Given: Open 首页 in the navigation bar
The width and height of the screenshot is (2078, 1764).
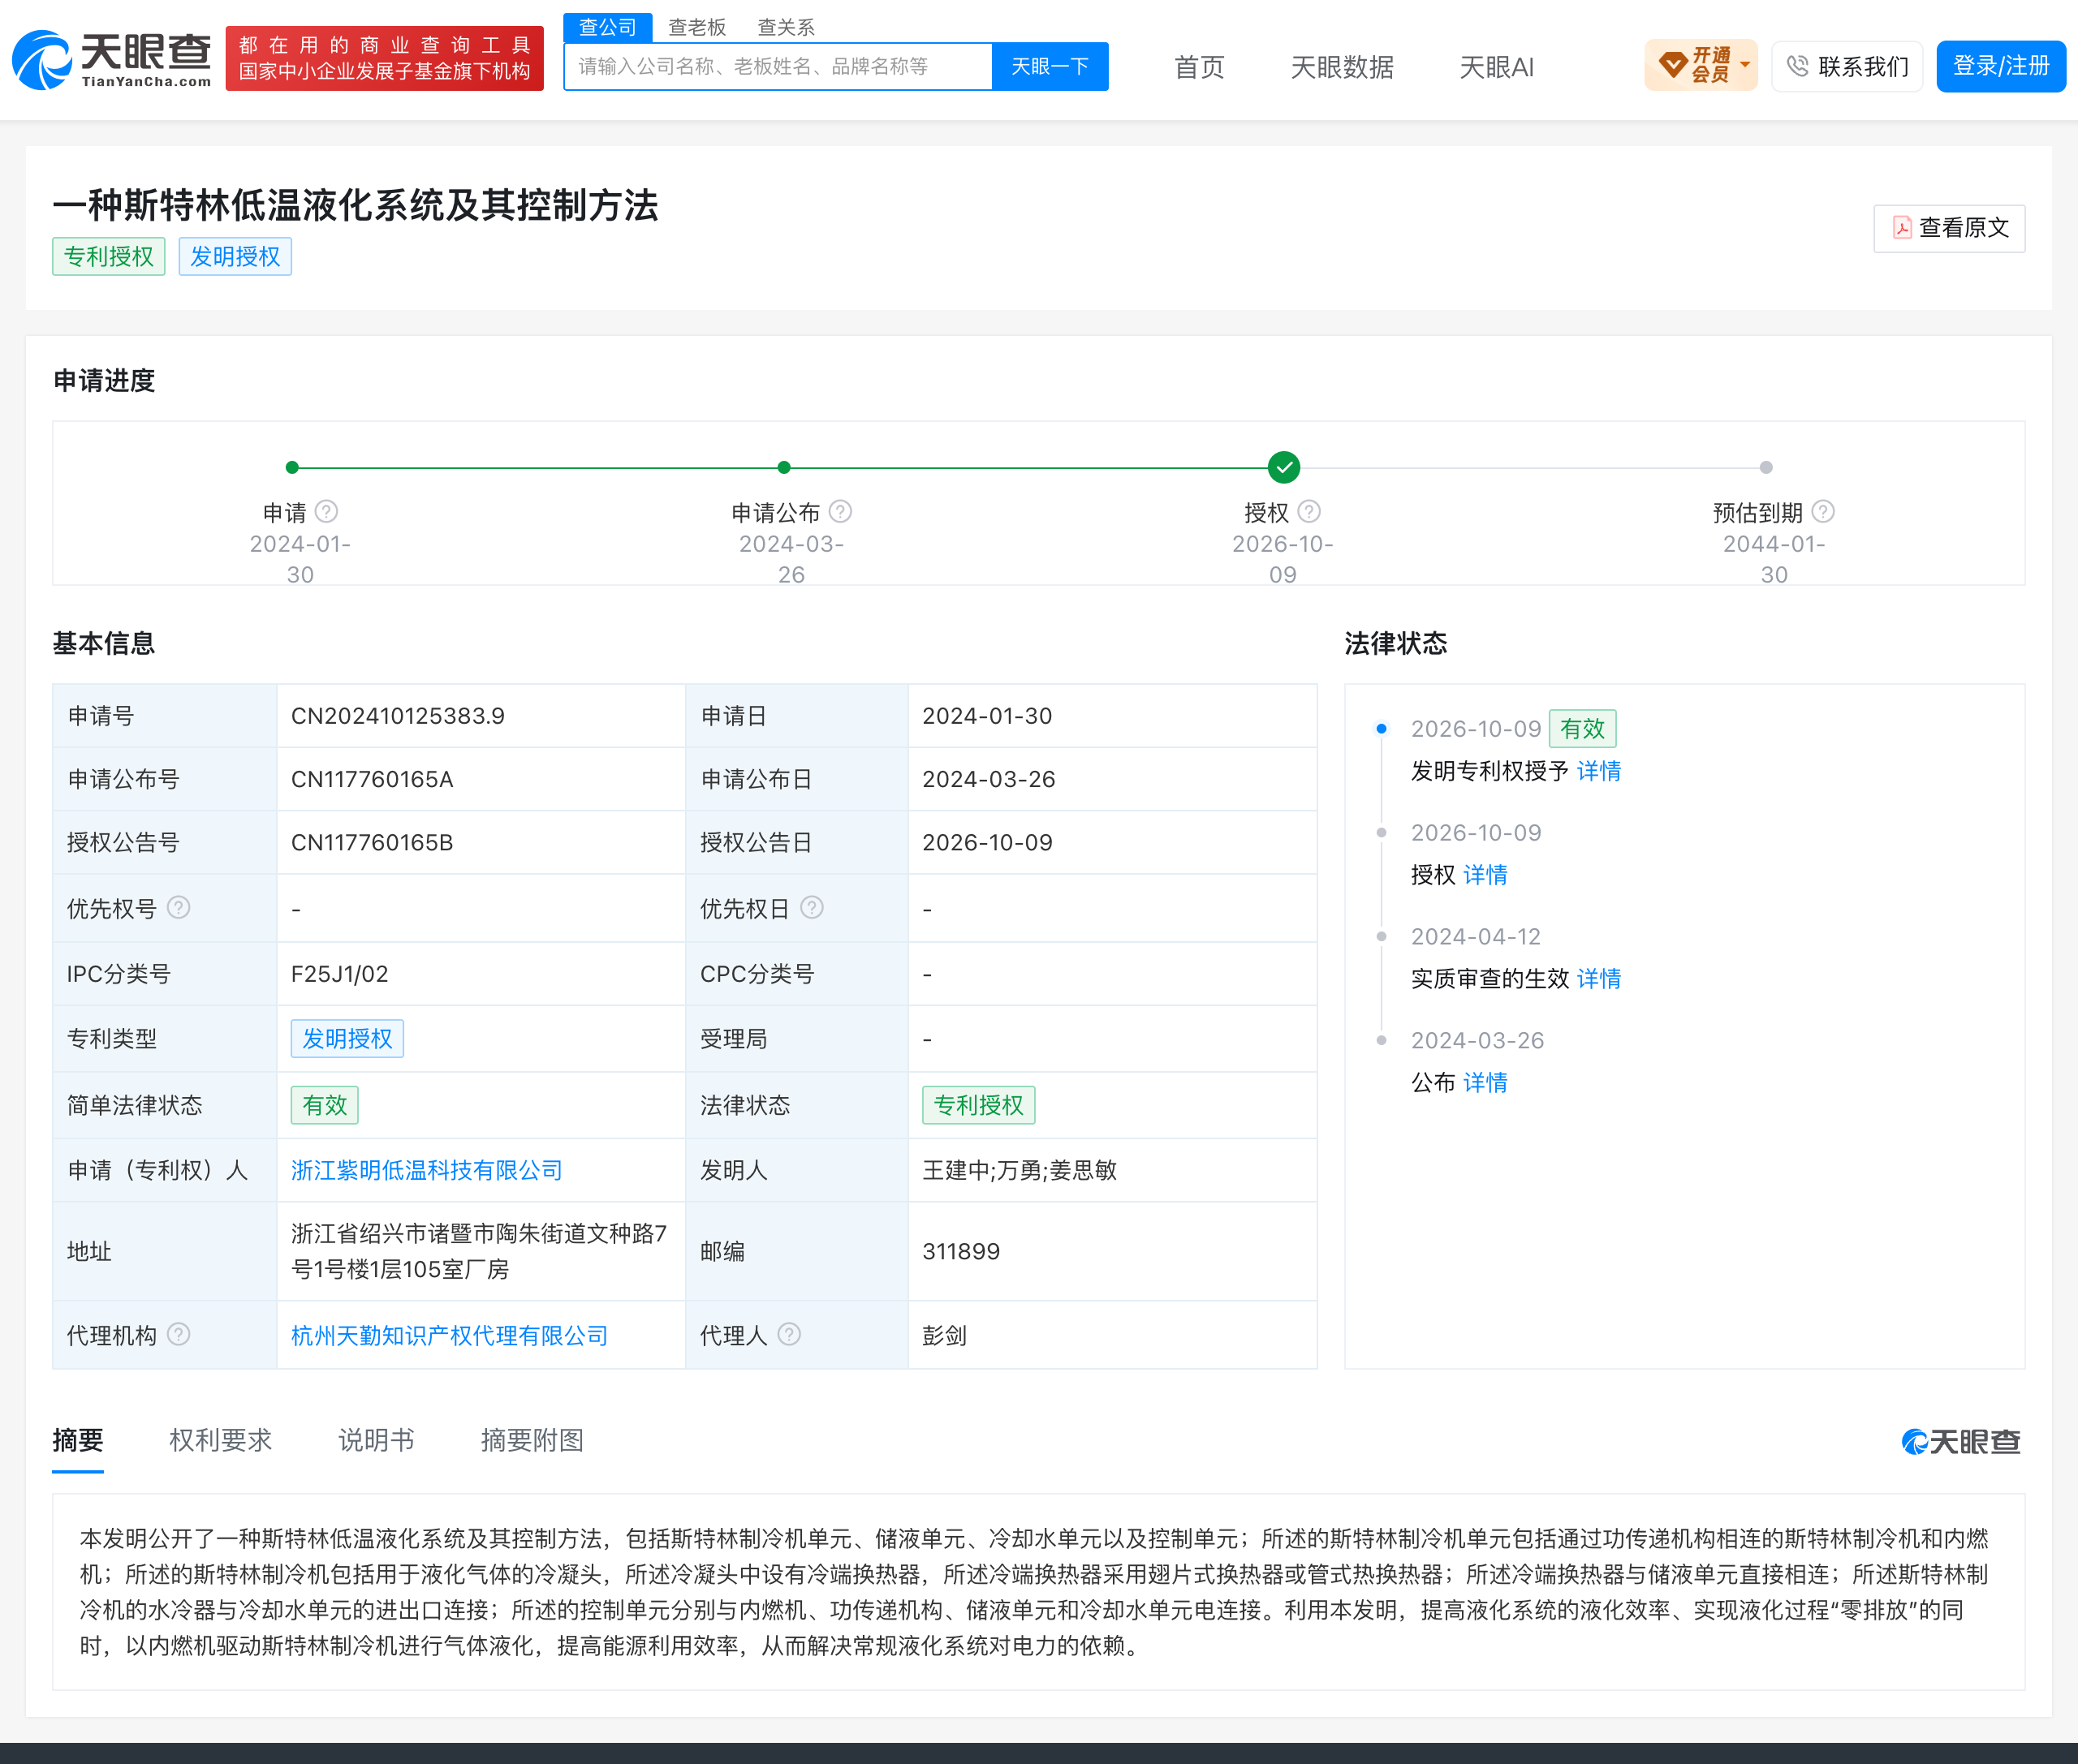Looking at the screenshot, I should [x=1199, y=67].
